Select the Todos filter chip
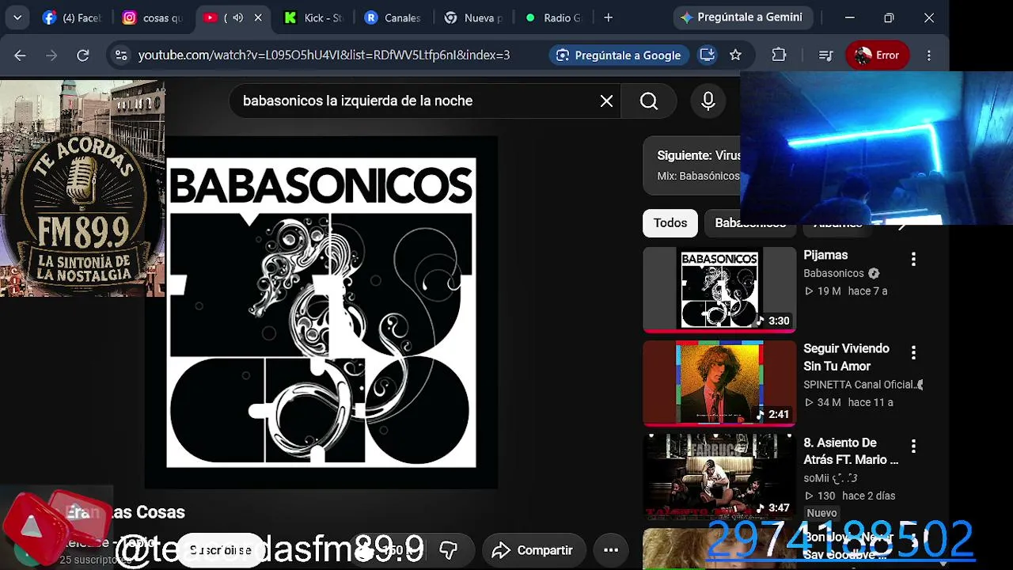This screenshot has width=1013, height=570. 670,223
